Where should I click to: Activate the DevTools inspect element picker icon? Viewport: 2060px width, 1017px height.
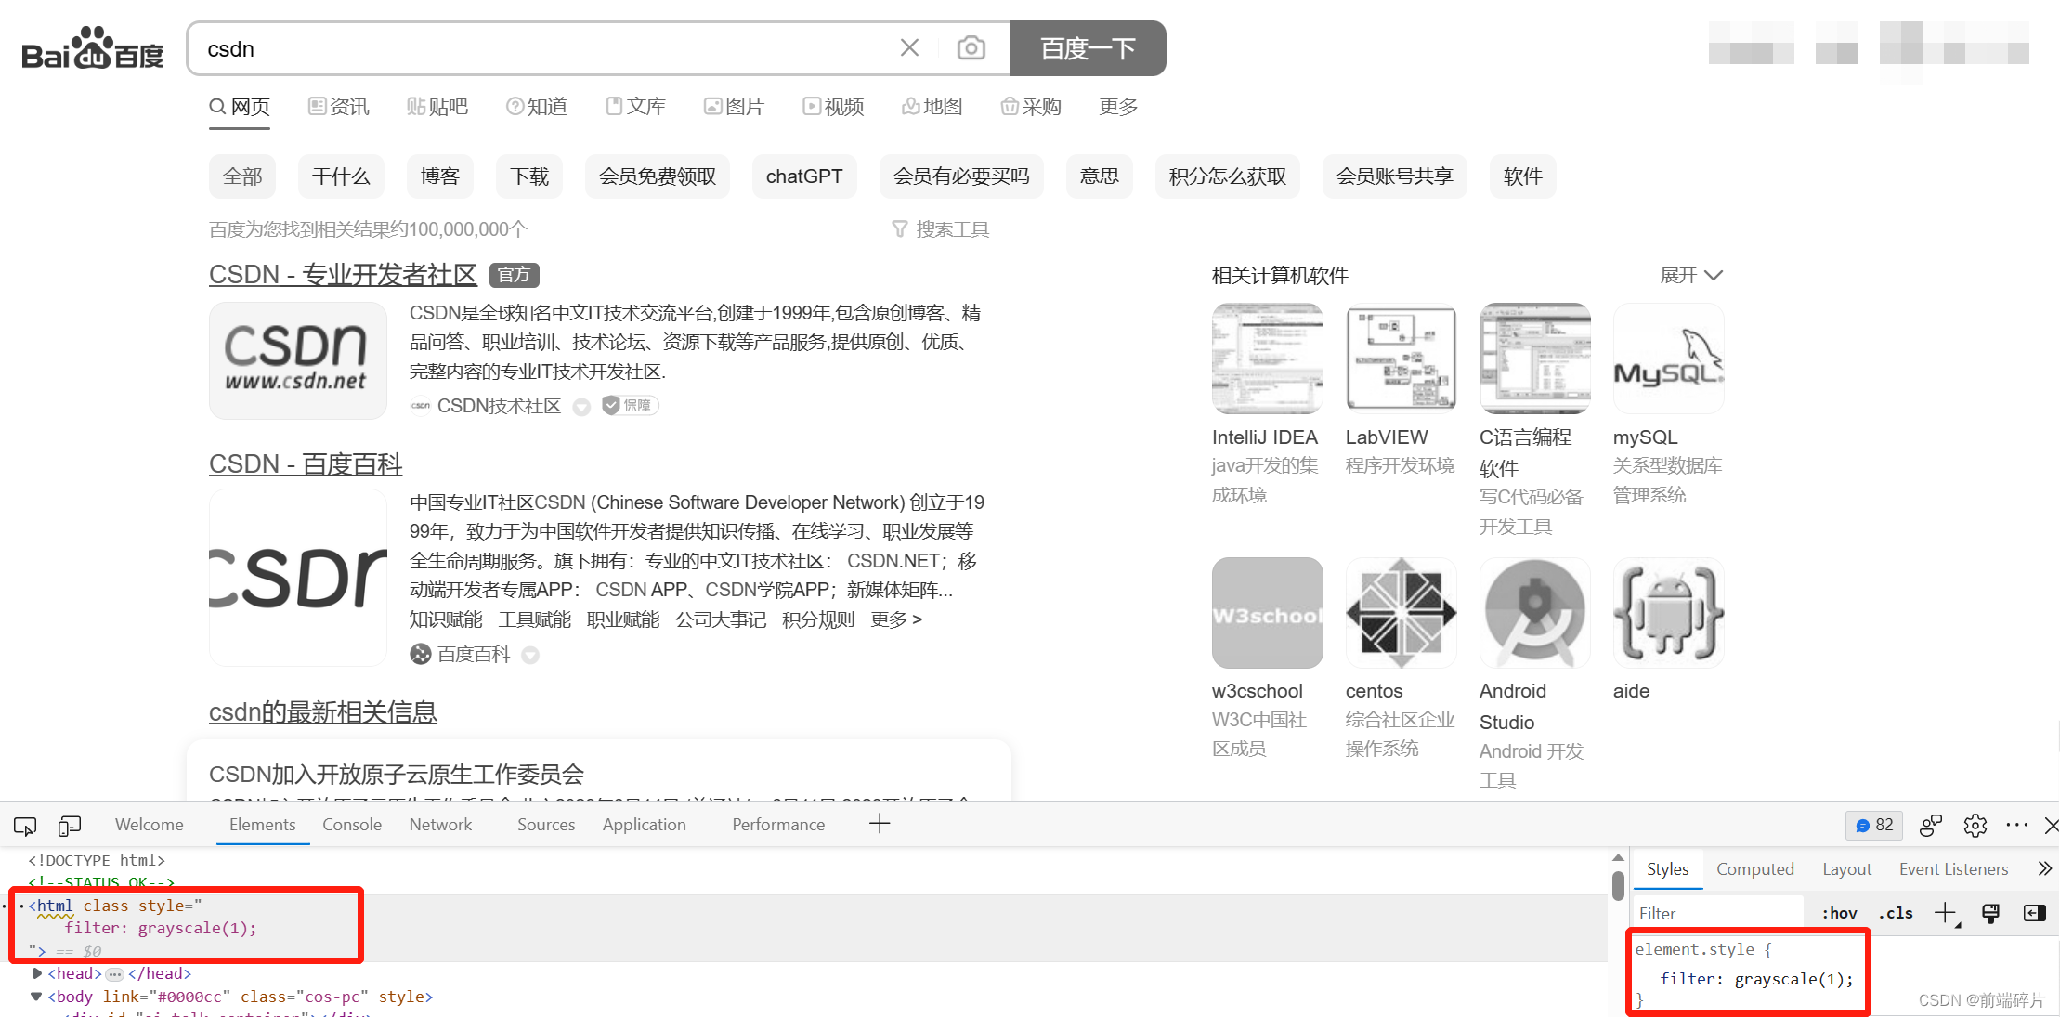pos(25,826)
